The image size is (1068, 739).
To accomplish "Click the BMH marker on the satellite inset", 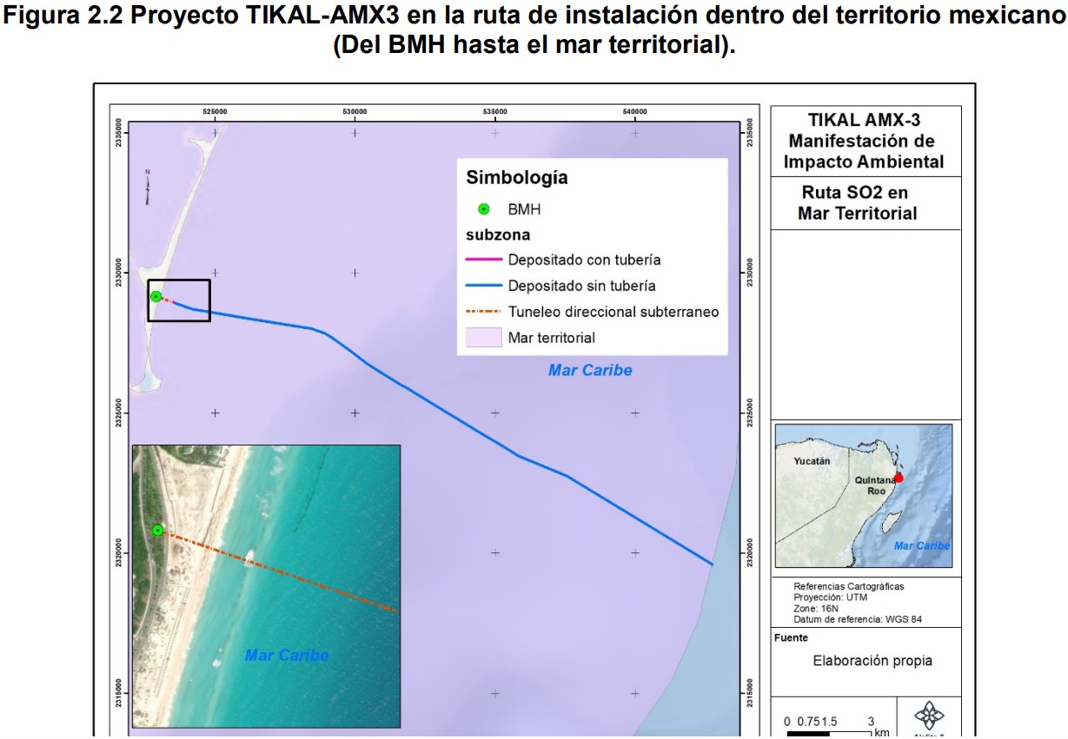I will [x=157, y=530].
